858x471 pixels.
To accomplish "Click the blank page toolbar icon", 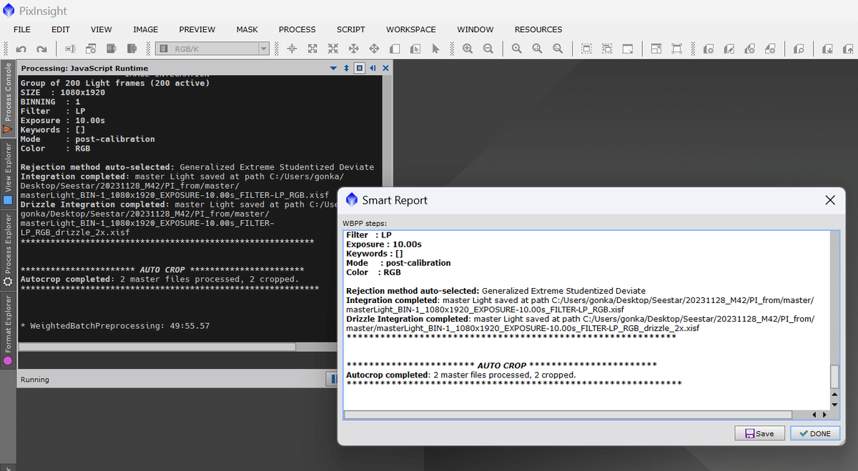I will pos(395,49).
